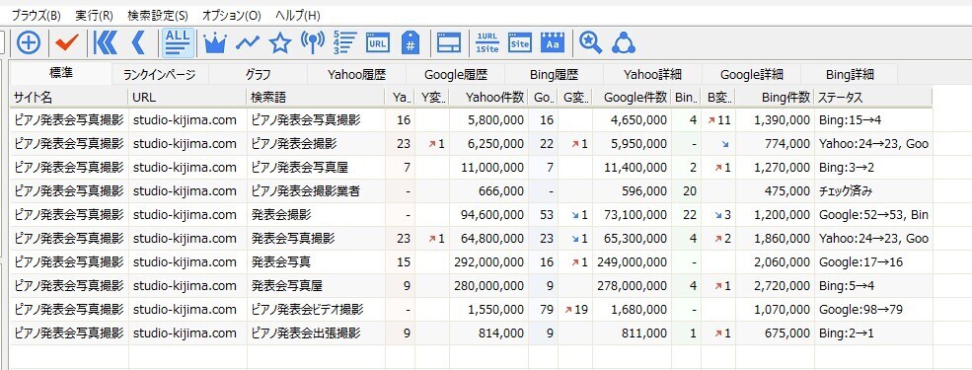Sort by the Yahoo件数 column header
The image size is (972, 370).
point(488,98)
